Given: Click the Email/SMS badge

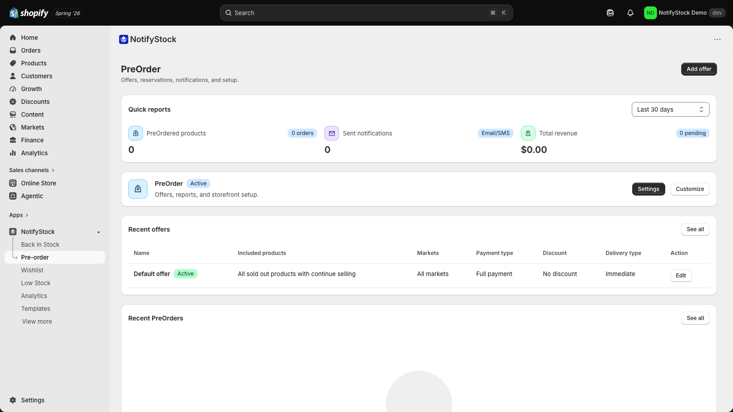Looking at the screenshot, I should [496, 133].
